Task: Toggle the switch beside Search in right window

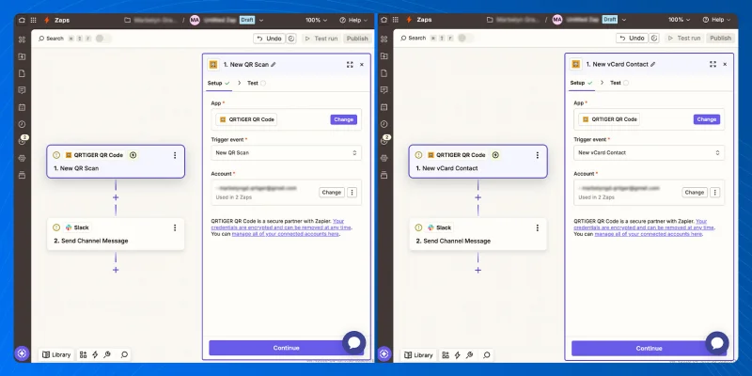Action: point(464,38)
